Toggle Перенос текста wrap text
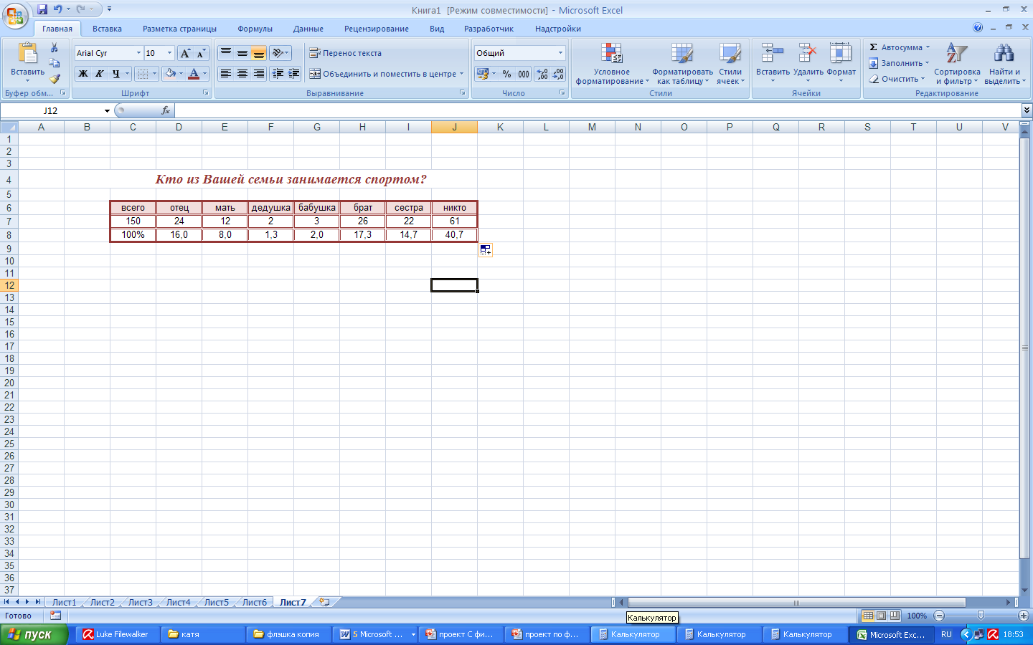Image resolution: width=1033 pixels, height=645 pixels. (x=345, y=53)
